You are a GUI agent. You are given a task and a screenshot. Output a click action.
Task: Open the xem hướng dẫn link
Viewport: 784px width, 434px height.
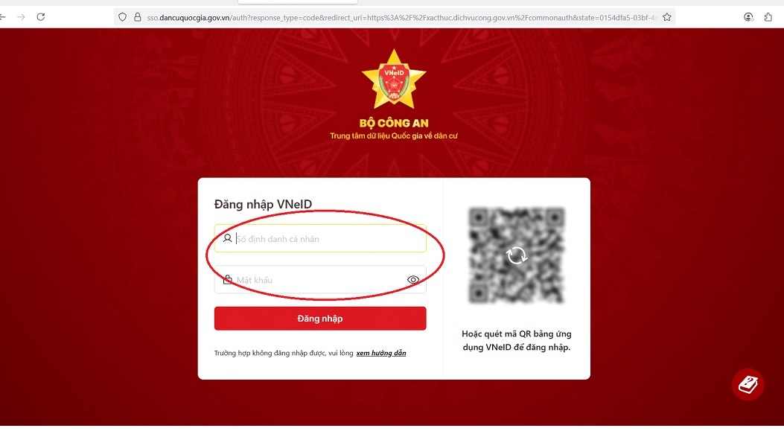[381, 353]
